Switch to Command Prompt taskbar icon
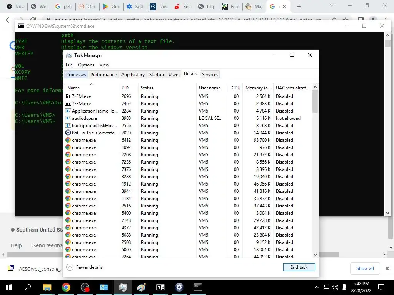 click(198, 287)
